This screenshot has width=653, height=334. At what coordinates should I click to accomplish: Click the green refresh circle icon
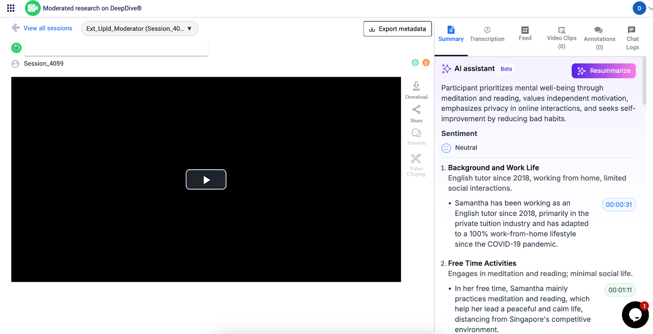[x=16, y=48]
